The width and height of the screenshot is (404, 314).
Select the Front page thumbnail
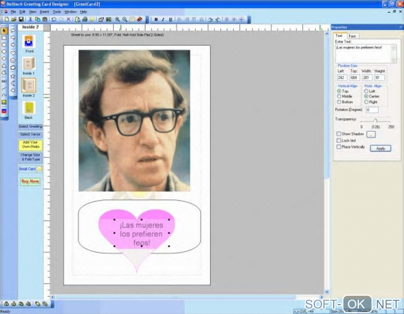click(29, 42)
